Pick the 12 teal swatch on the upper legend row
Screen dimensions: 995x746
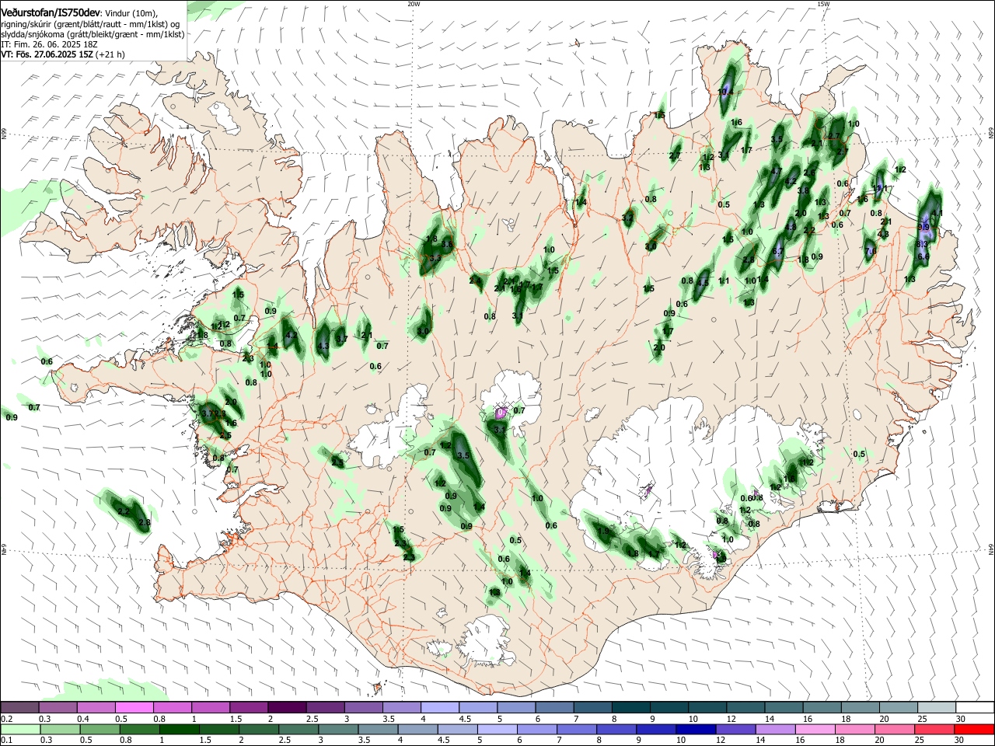coord(746,708)
